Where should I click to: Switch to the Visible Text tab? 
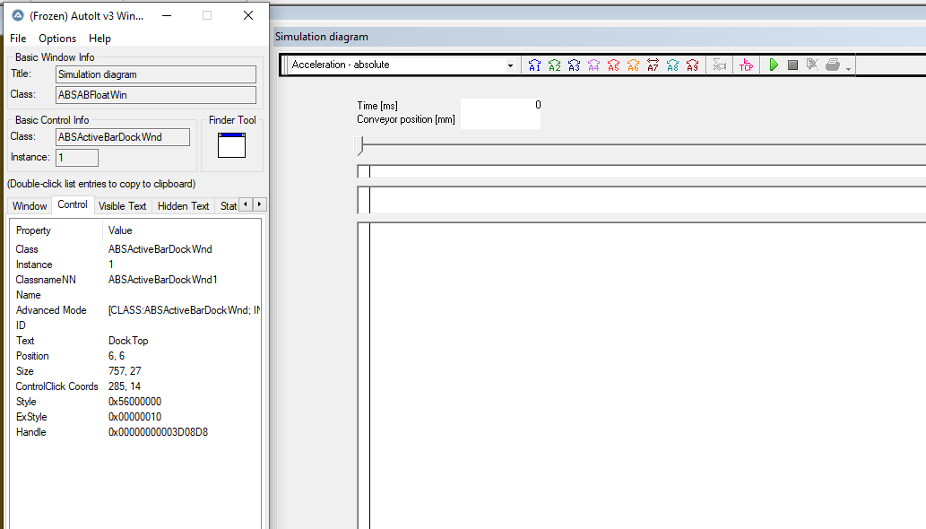(122, 206)
